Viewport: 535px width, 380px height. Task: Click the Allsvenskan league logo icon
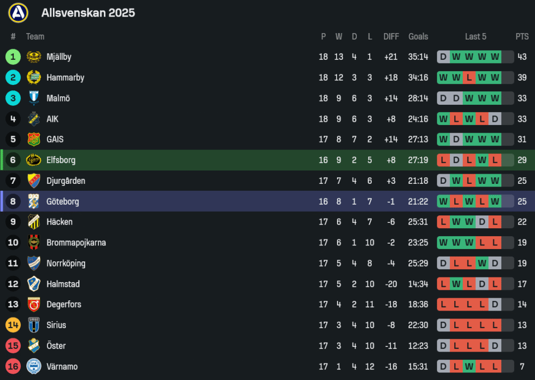pos(18,12)
